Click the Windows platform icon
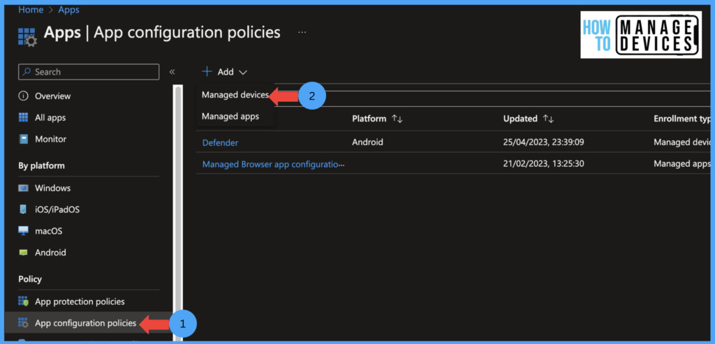The height and width of the screenshot is (344, 715). (23, 188)
